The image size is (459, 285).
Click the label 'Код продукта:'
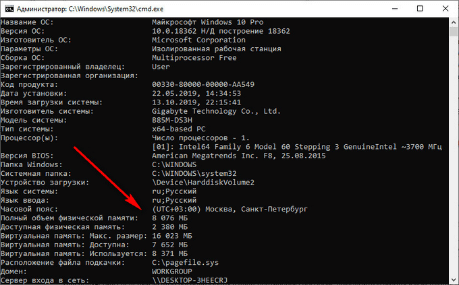pos(29,84)
